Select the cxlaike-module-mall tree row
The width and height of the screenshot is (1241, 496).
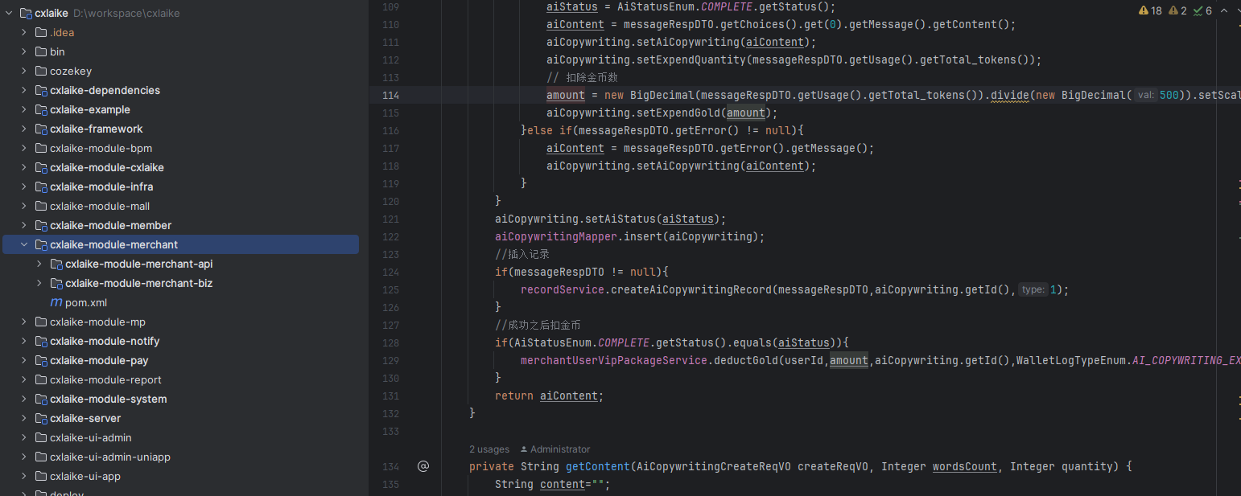click(x=181, y=206)
